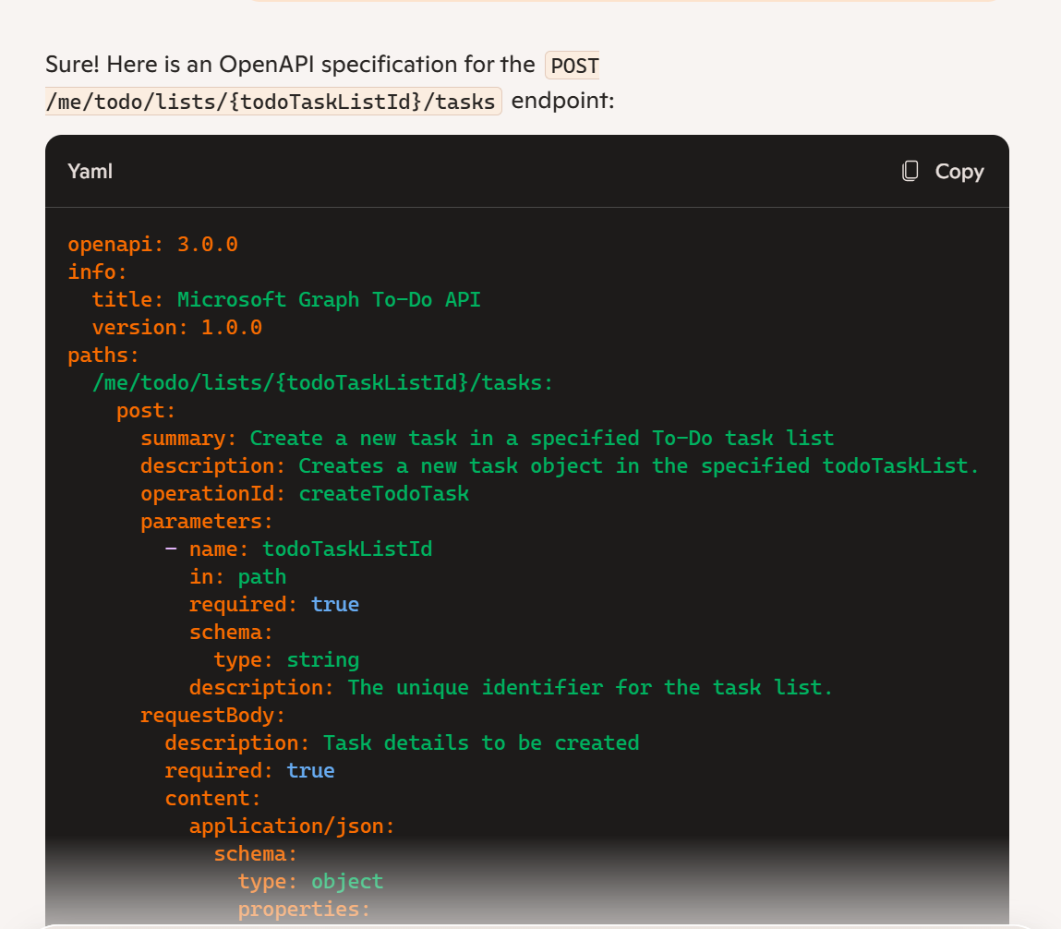
Task: Click the summary line in code
Action: pos(487,438)
